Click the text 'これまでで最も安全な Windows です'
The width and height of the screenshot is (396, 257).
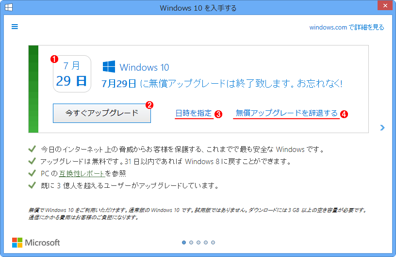coord(265,150)
